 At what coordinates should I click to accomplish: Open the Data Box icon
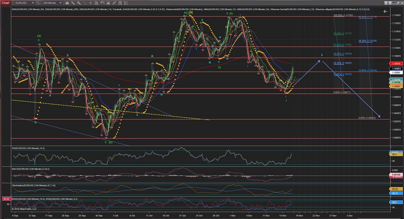click(96, 3)
